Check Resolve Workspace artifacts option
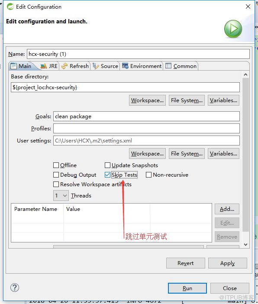 tap(56, 184)
